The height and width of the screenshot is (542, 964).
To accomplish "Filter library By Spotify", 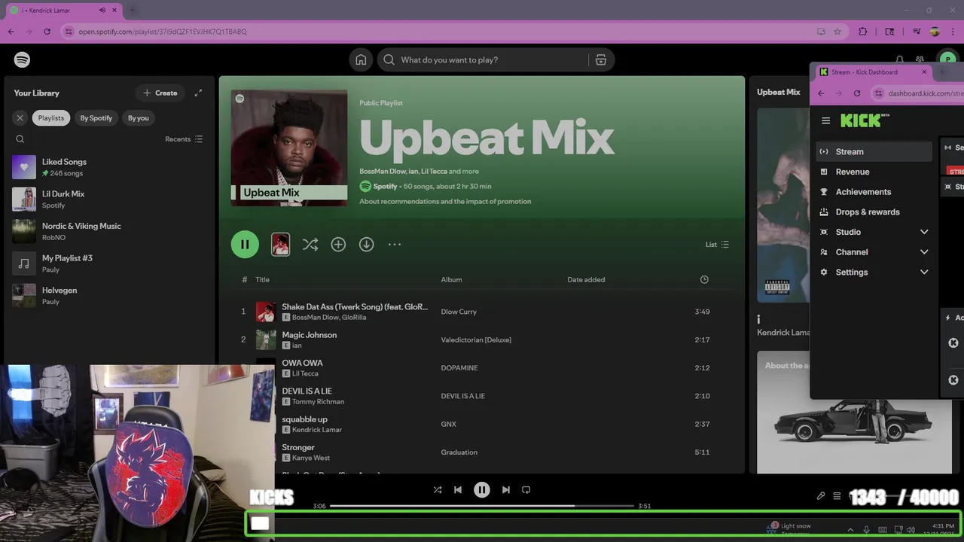I will point(96,117).
